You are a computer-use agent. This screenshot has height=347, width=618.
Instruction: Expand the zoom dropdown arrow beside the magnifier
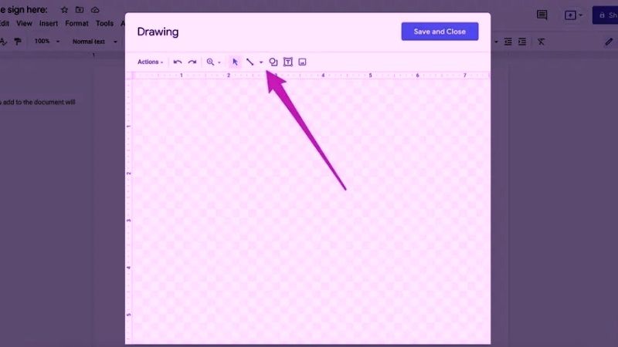[219, 62]
